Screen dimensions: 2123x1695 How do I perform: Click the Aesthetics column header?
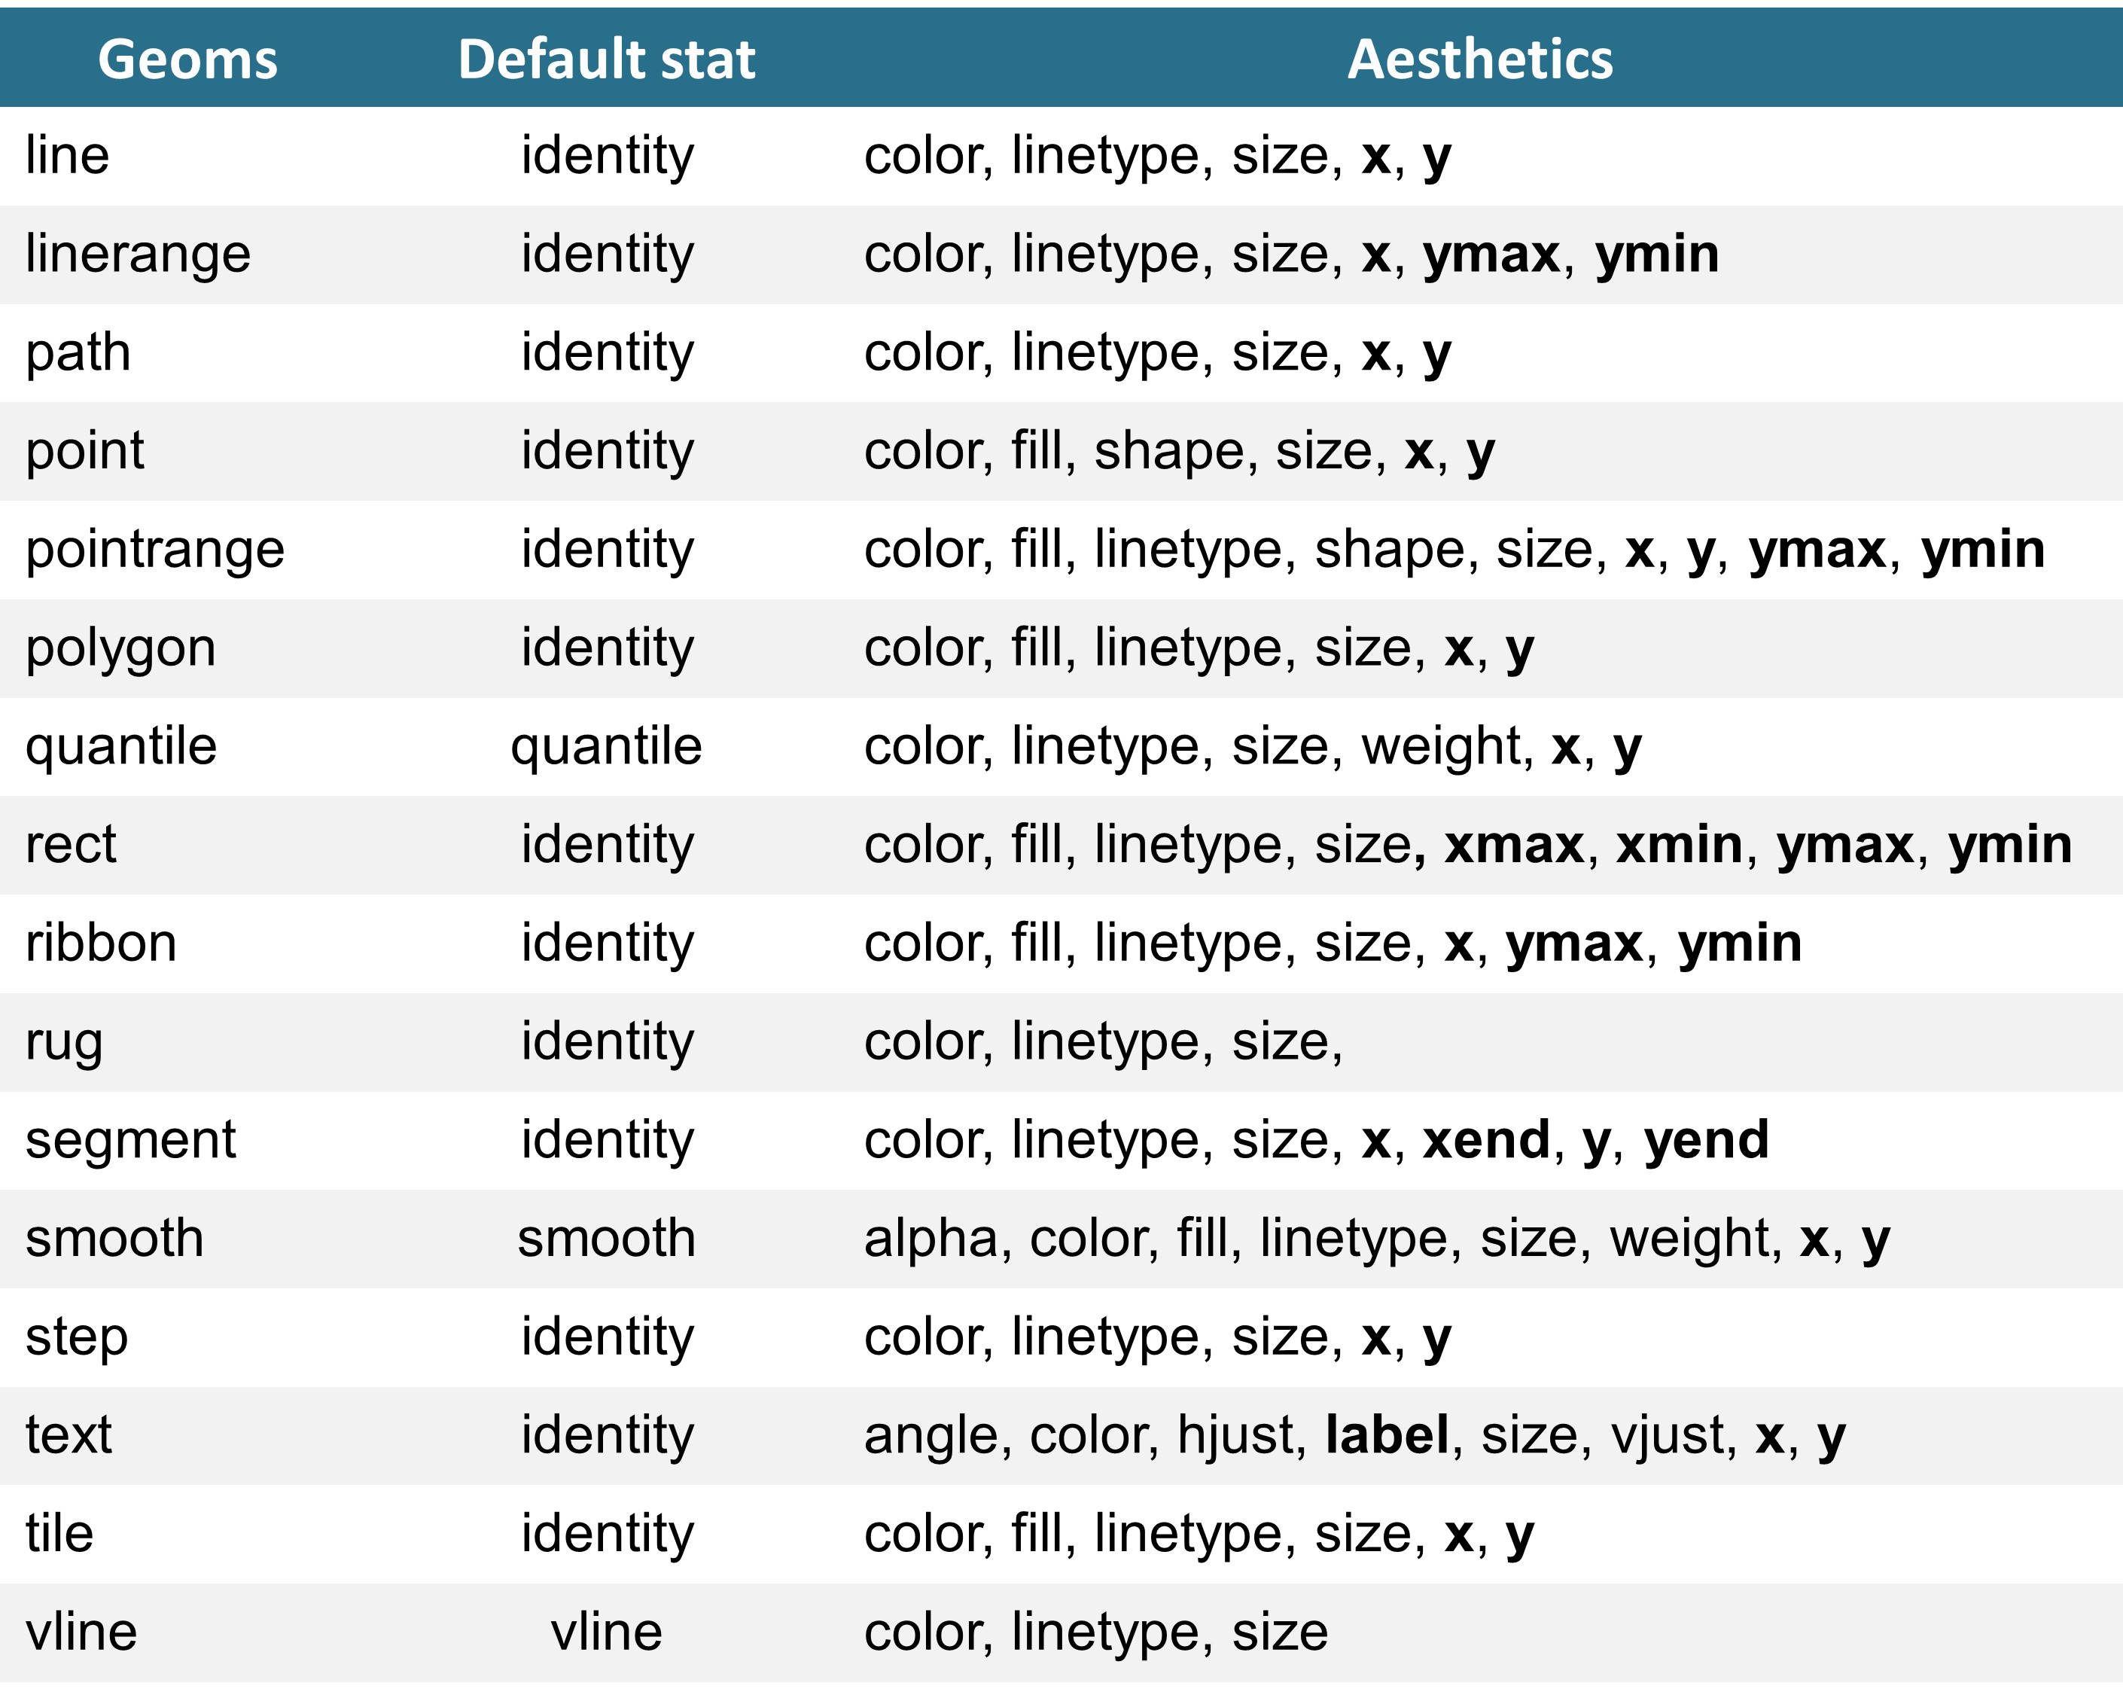click(x=1480, y=59)
